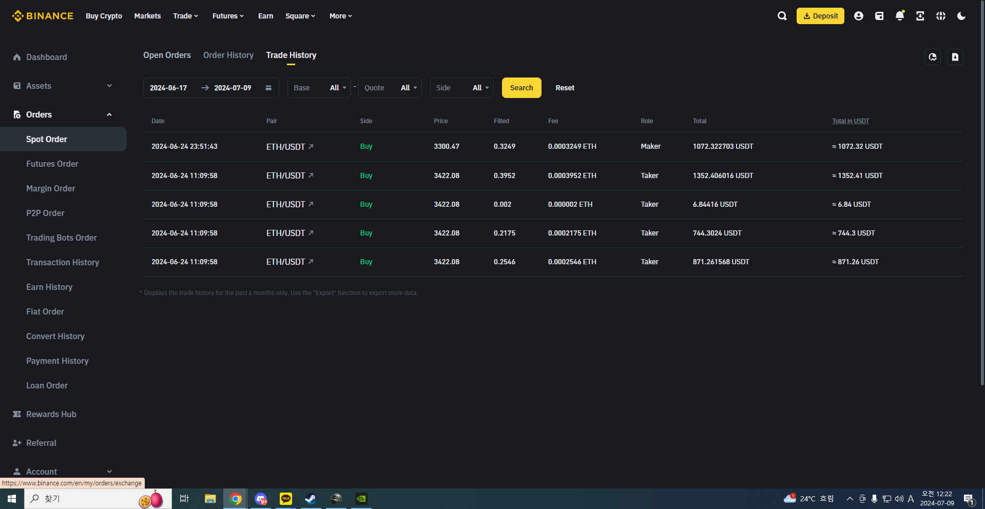Open Referral in sidebar
The image size is (985, 509).
pos(41,443)
